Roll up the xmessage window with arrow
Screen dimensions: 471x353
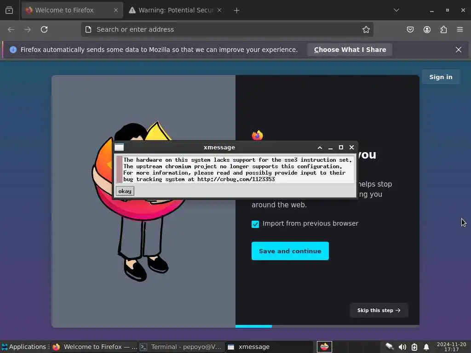coord(320,148)
